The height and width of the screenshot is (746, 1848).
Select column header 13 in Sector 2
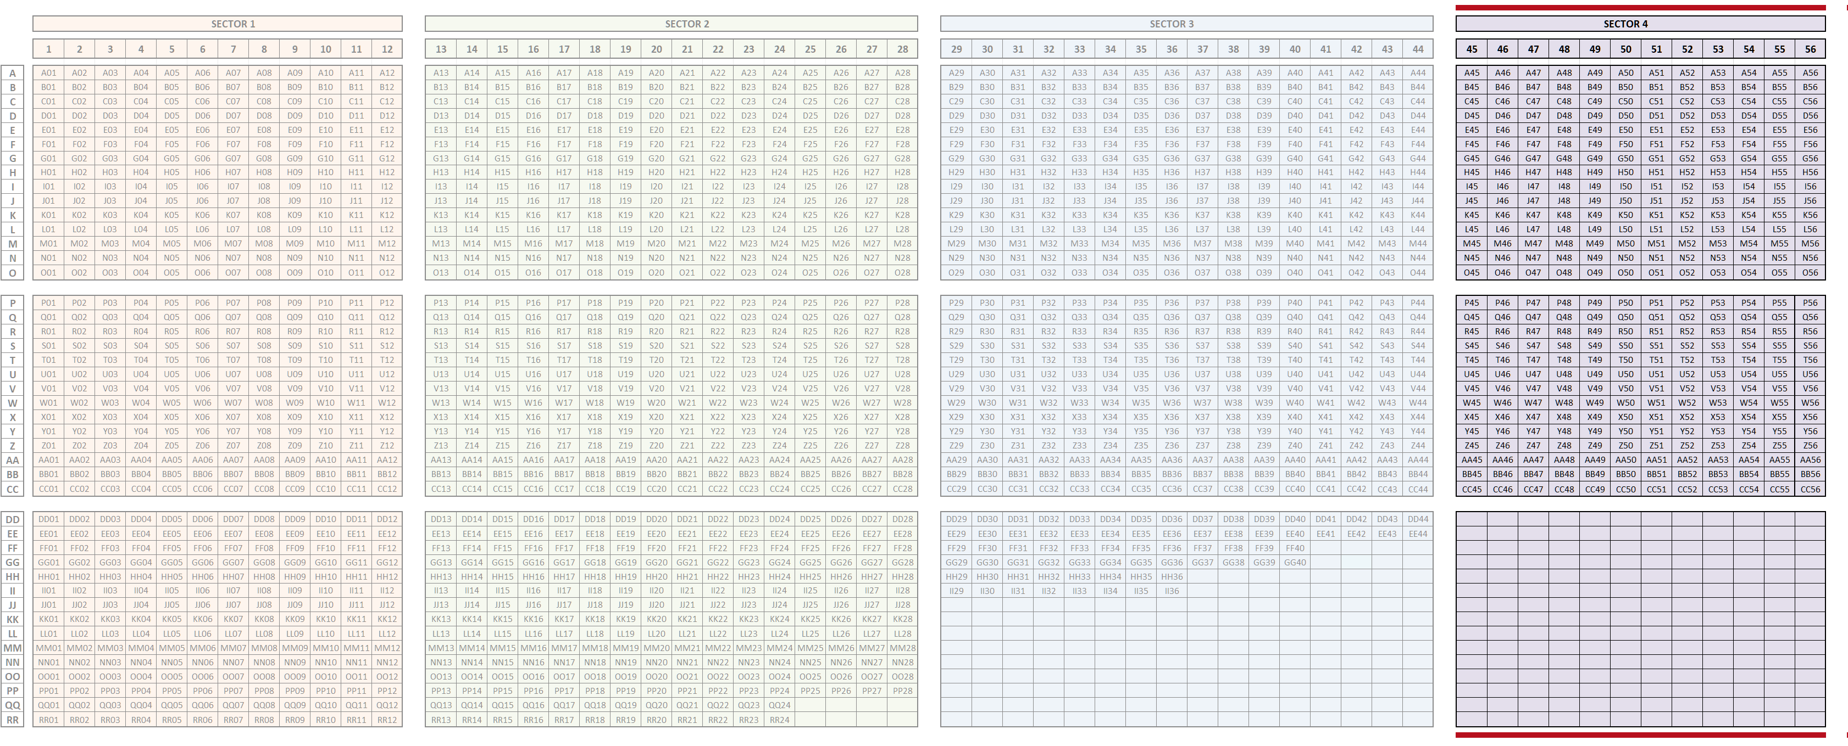pos(441,49)
